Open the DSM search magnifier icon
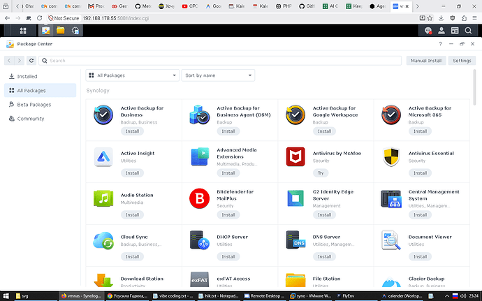Screen dimensions: 482x301 click(468, 31)
